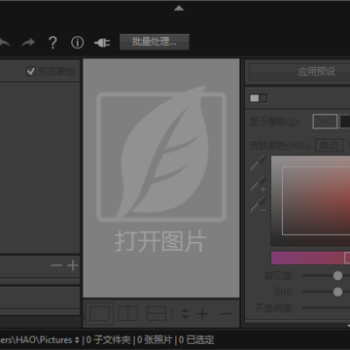
Task: Collapse the top panel with the up arrow
Action: (x=179, y=9)
